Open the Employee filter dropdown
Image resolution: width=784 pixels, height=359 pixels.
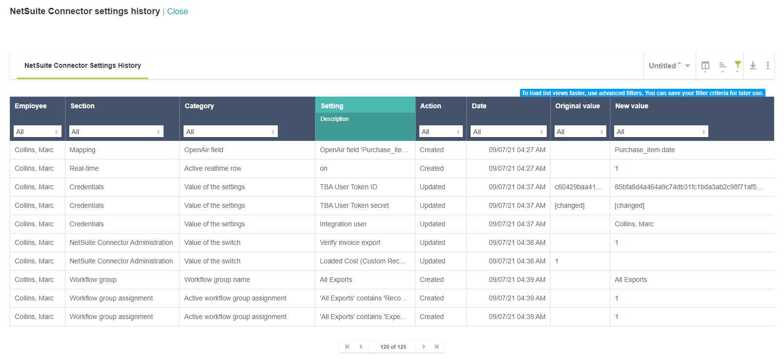tap(38, 132)
